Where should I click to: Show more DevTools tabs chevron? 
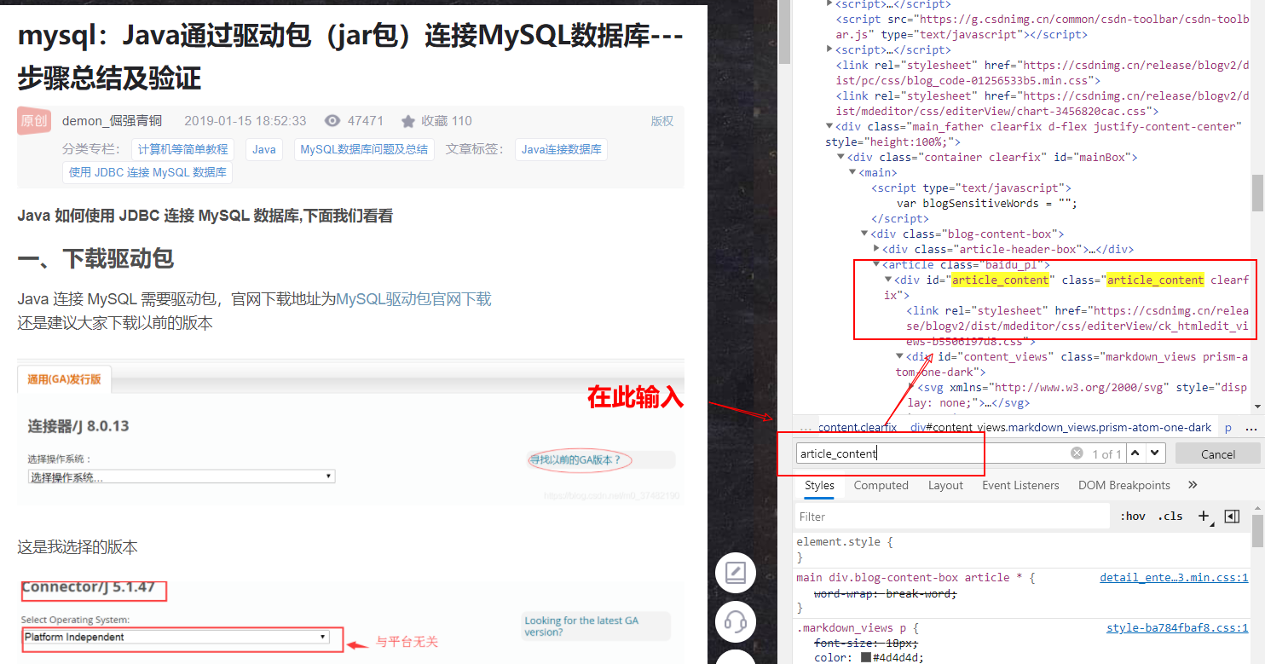(1193, 485)
